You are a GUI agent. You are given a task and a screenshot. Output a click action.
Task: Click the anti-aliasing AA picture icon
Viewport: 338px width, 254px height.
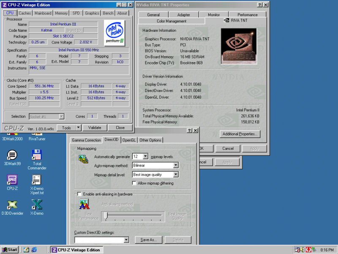point(84,204)
